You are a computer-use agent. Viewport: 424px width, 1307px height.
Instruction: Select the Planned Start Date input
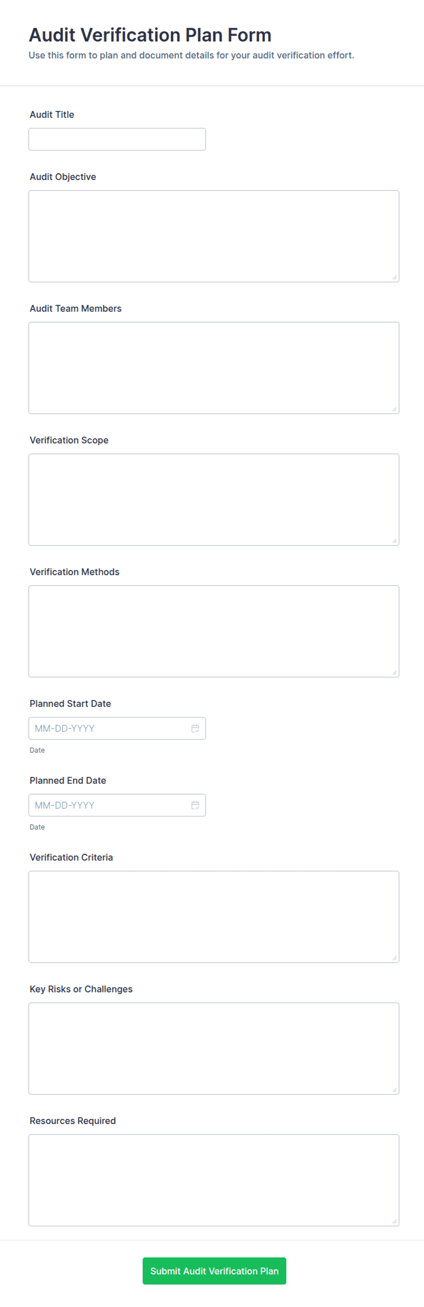pyautogui.click(x=117, y=728)
